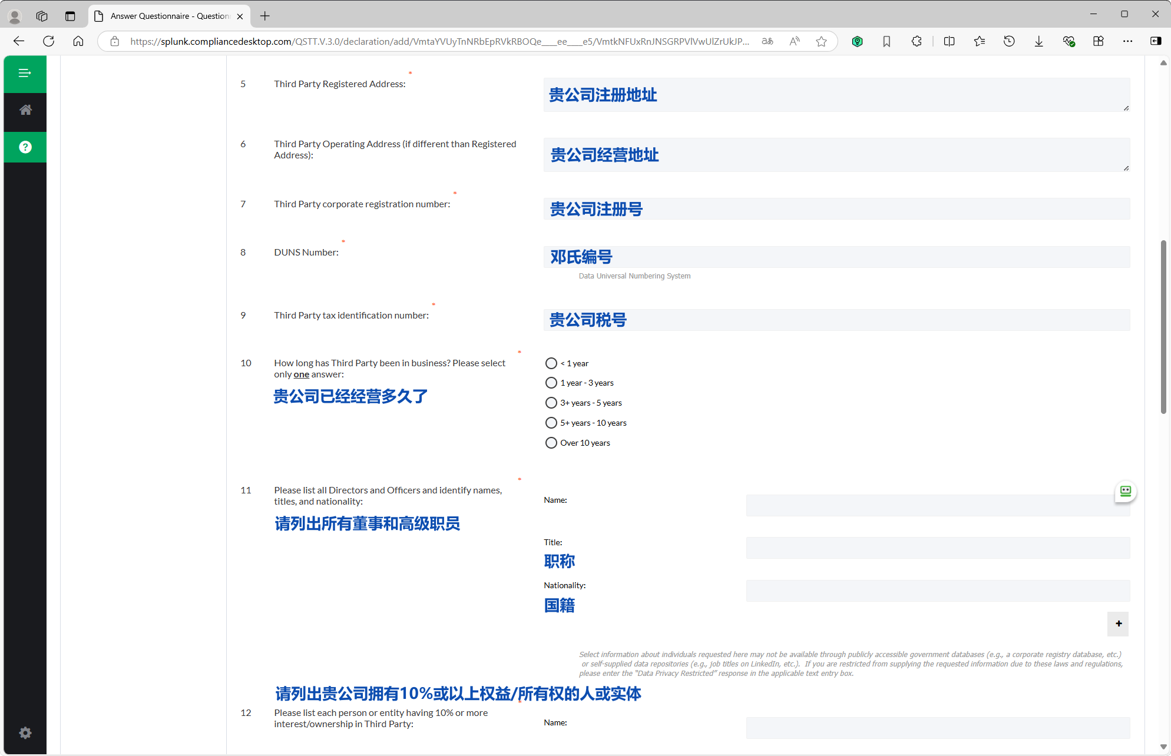The width and height of the screenshot is (1171, 756).
Task: Open browsing History
Action: pos(1009,41)
